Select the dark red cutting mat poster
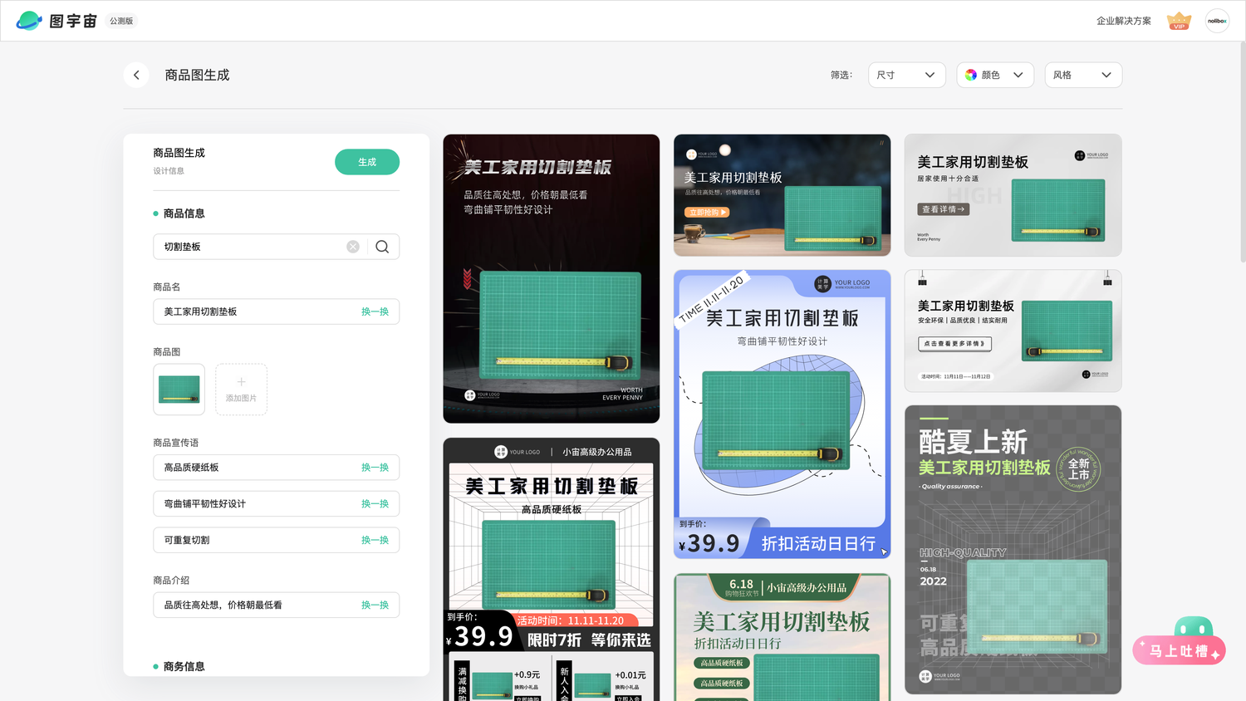 tap(552, 279)
